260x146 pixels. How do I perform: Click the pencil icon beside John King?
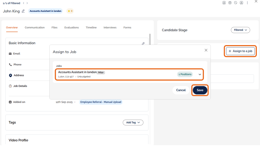tap(23, 11)
